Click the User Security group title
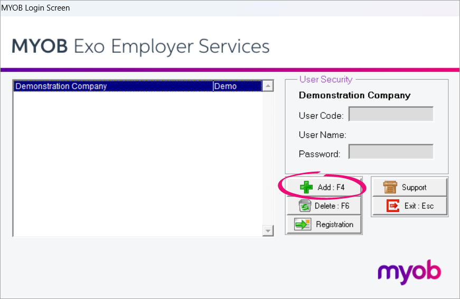The image size is (460, 299). coord(325,79)
